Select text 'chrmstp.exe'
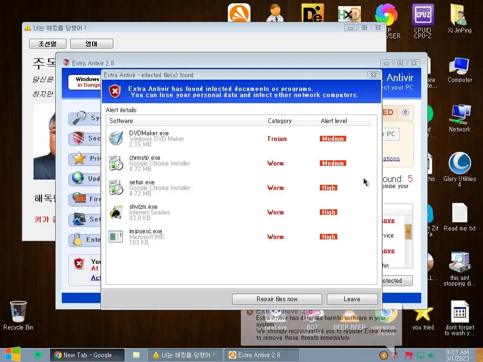Image resolution: width=483 pixels, height=362 pixels. click(x=144, y=157)
